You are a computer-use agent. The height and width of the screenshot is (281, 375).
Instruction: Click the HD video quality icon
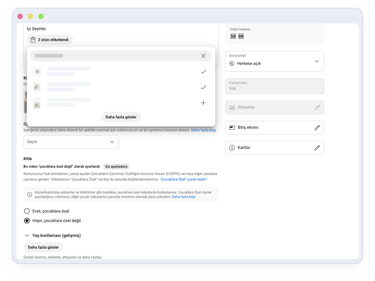pos(241,37)
